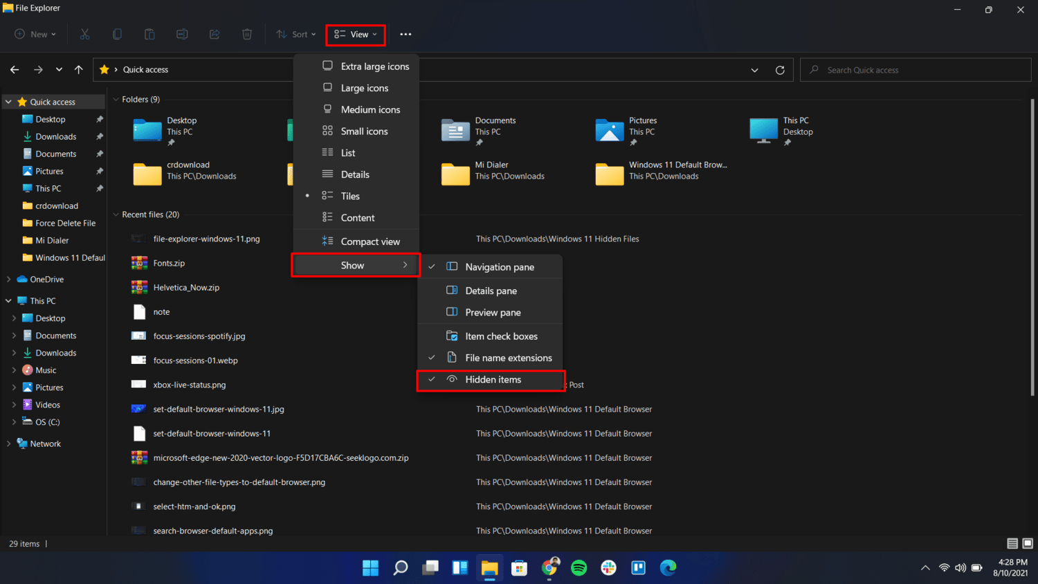This screenshot has height=584, width=1038.
Task: Click the Delete trash bin icon
Action: 247,34
